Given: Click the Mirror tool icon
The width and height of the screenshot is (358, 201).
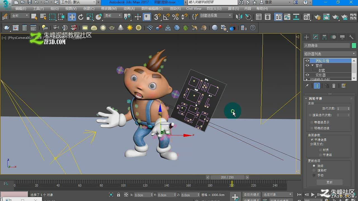Looking at the screenshot, I should [239, 17].
